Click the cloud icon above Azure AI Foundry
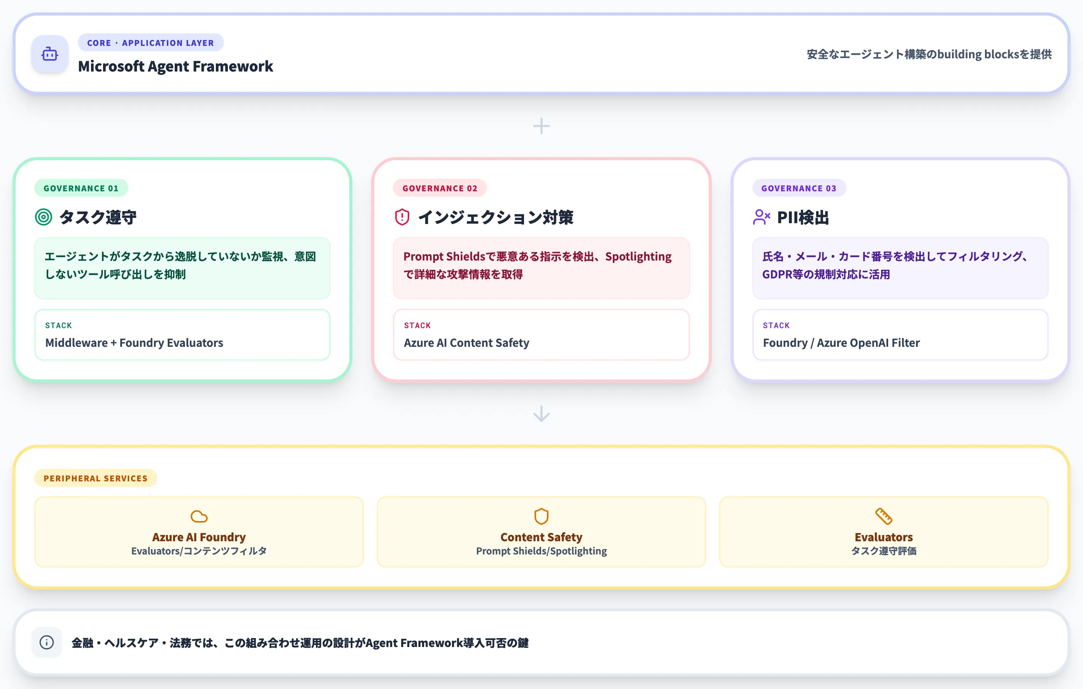1083x689 pixels. coord(199,516)
